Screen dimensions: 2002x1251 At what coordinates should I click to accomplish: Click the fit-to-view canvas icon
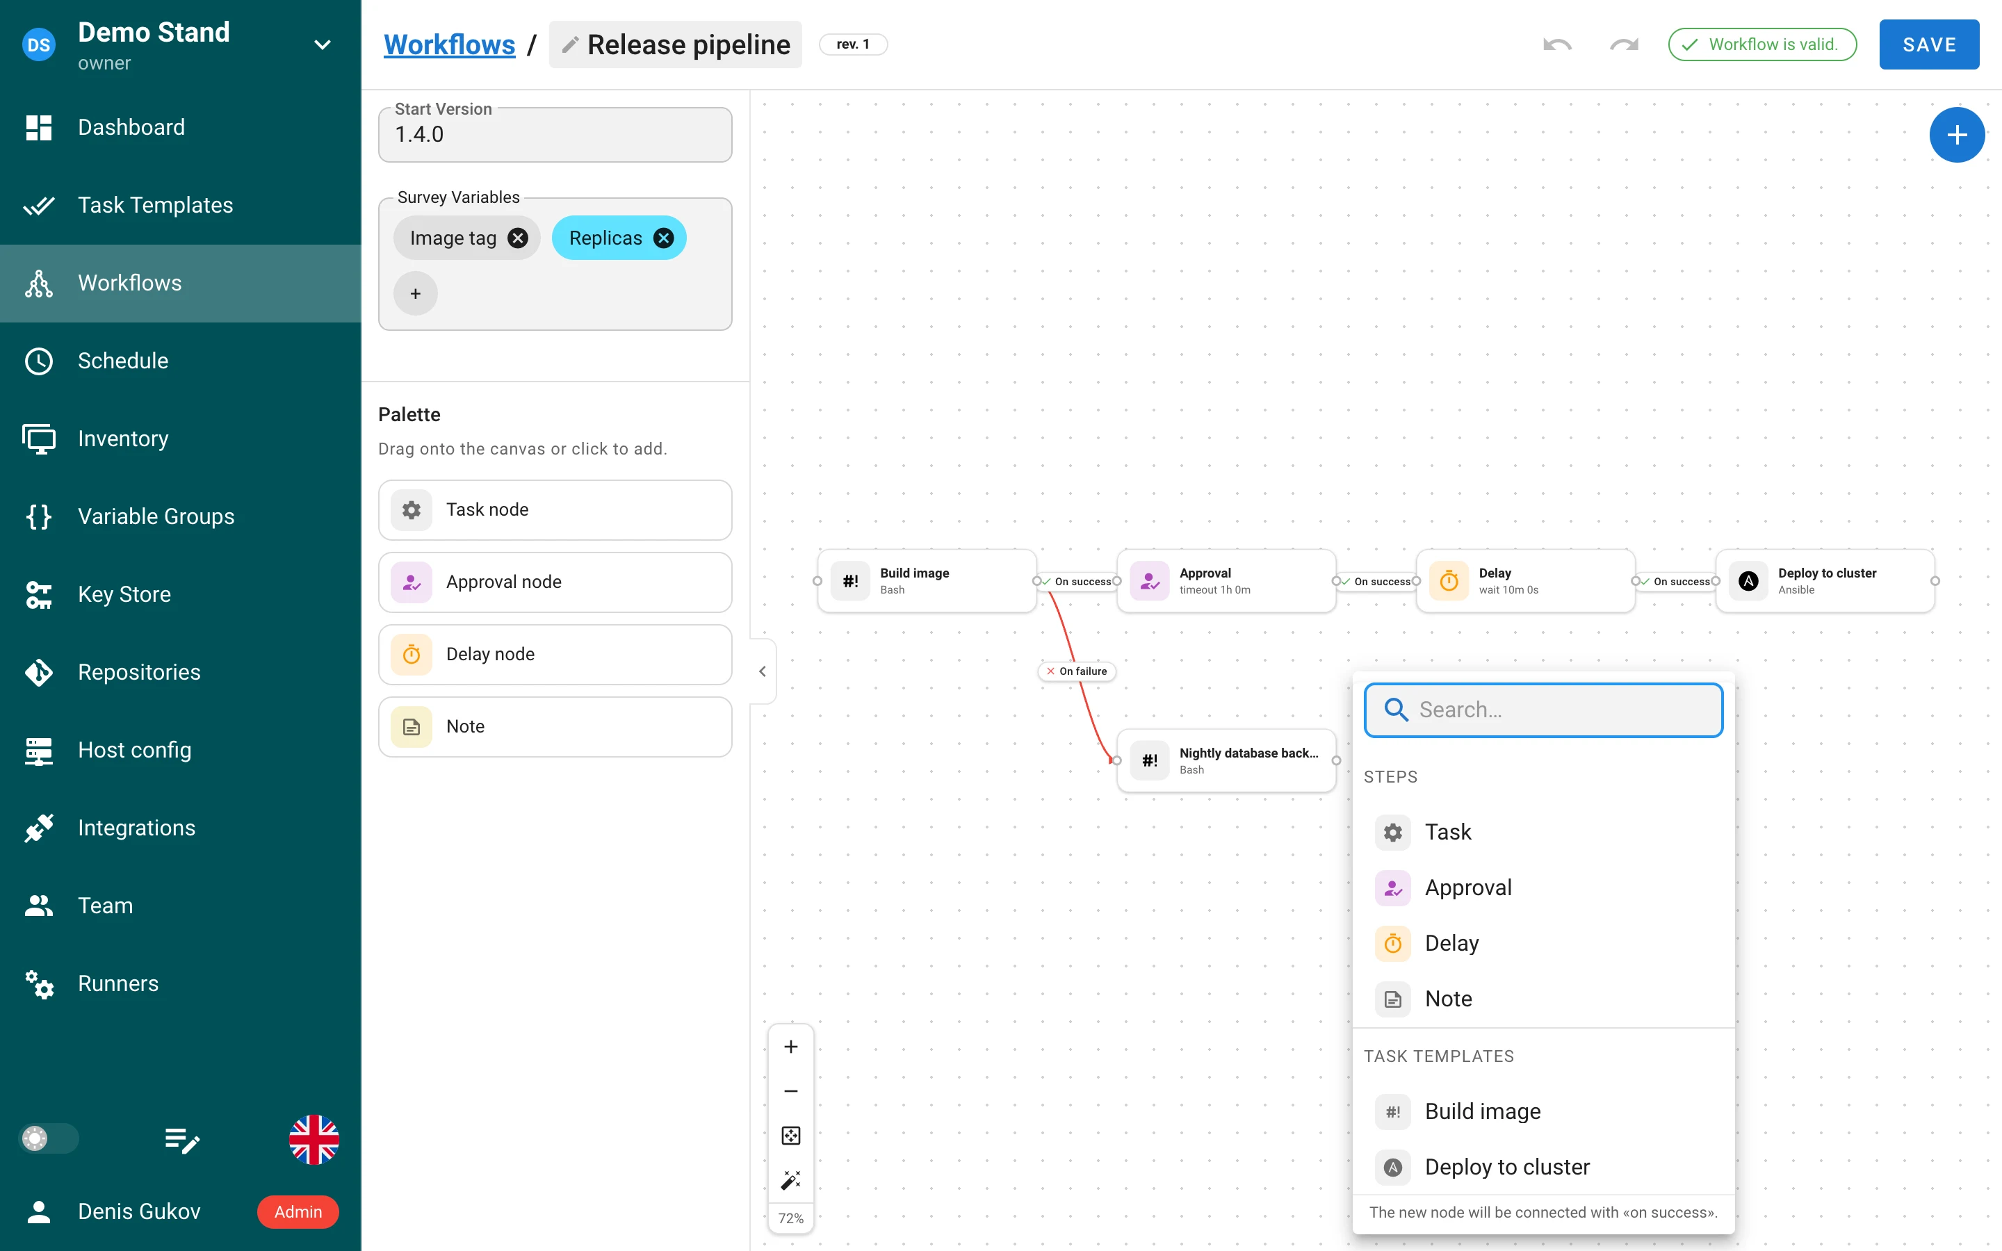(791, 1135)
